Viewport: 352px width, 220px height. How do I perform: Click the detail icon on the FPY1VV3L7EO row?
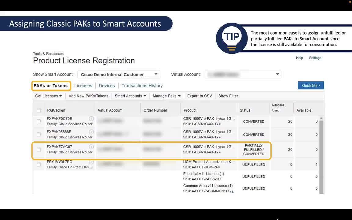pyautogui.click(x=91, y=162)
